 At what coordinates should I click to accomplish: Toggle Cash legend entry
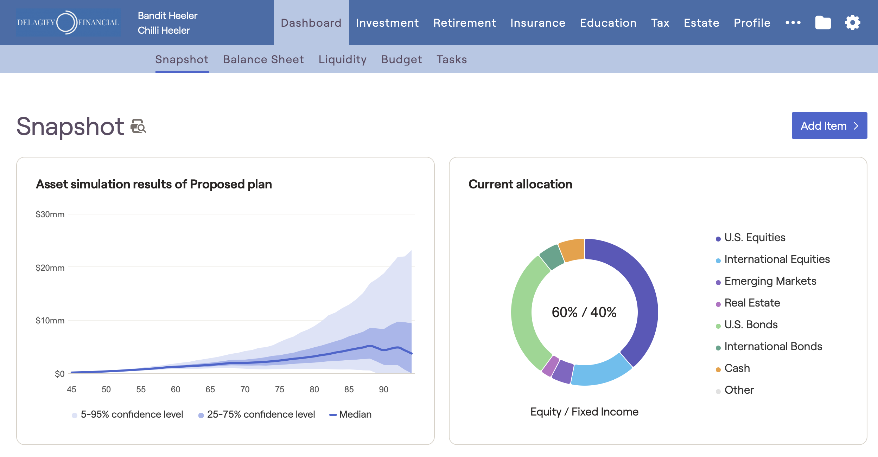click(733, 368)
